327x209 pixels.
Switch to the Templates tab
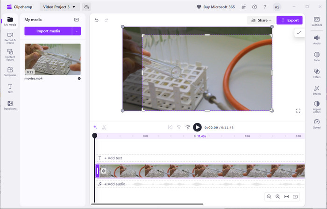tap(10, 72)
